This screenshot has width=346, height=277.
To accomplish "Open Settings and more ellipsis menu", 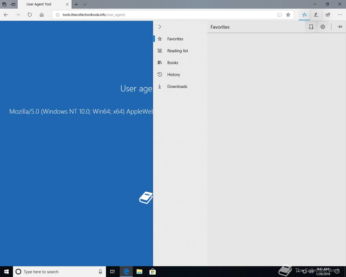I will click(x=340, y=15).
